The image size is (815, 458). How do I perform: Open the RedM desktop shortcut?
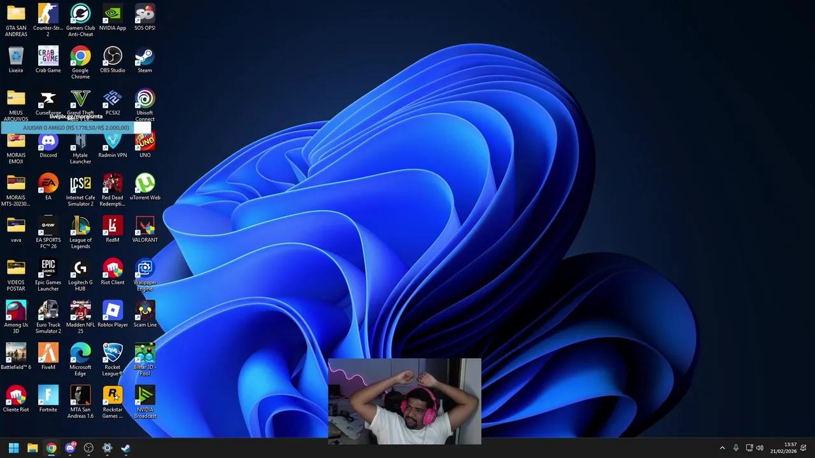(113, 230)
